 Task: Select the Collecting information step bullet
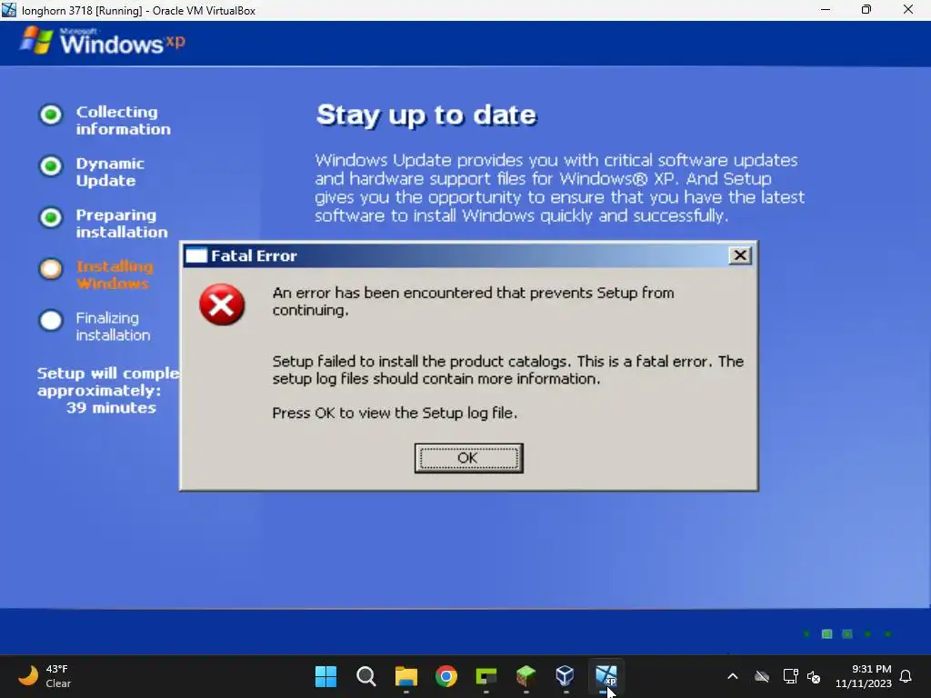click(x=51, y=115)
